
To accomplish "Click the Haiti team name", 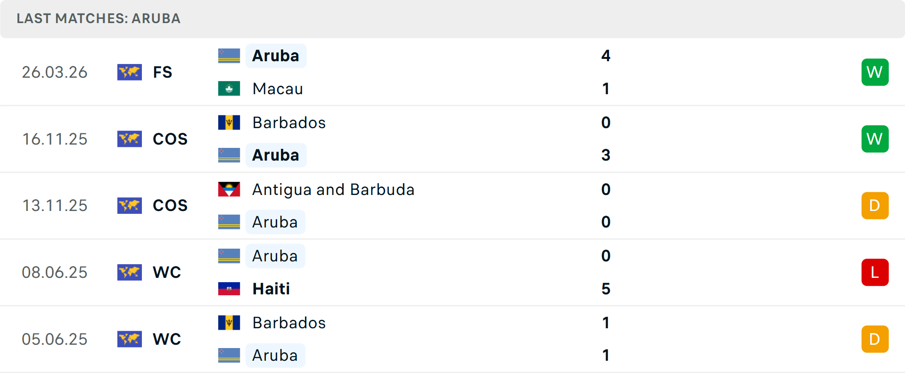I will click(271, 289).
